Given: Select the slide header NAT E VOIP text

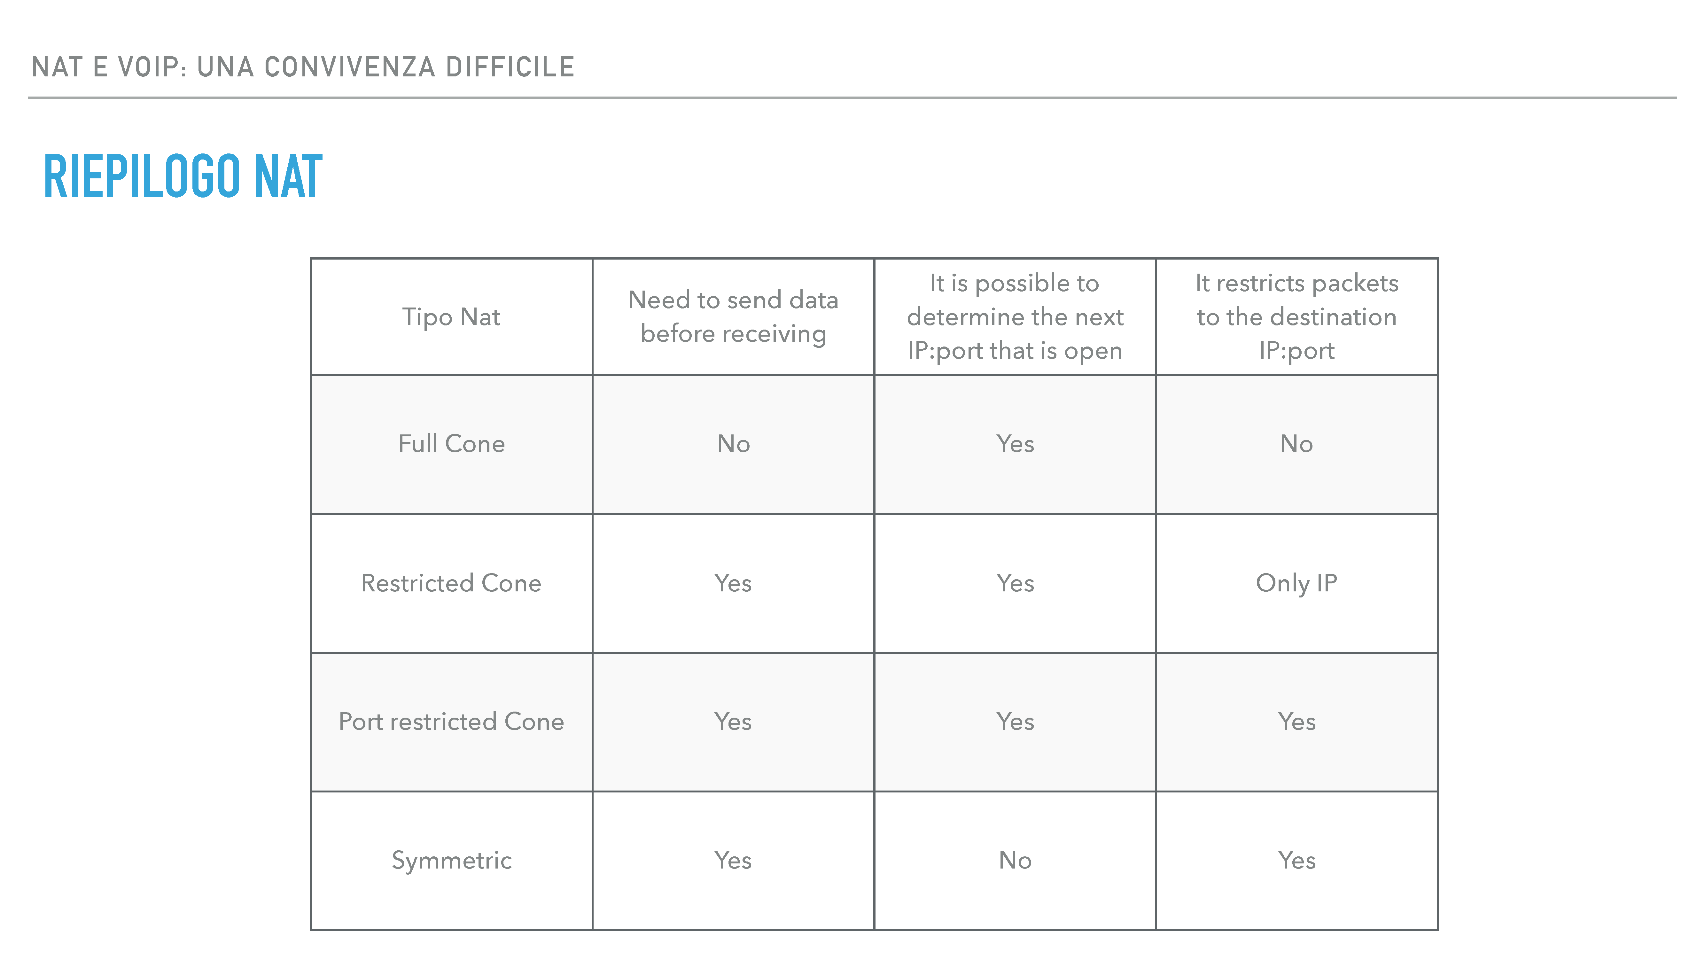Looking at the screenshot, I should tap(304, 67).
